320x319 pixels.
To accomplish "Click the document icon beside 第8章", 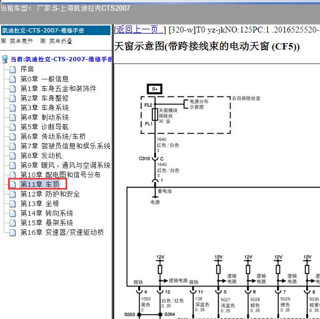I will (x=13, y=156).
